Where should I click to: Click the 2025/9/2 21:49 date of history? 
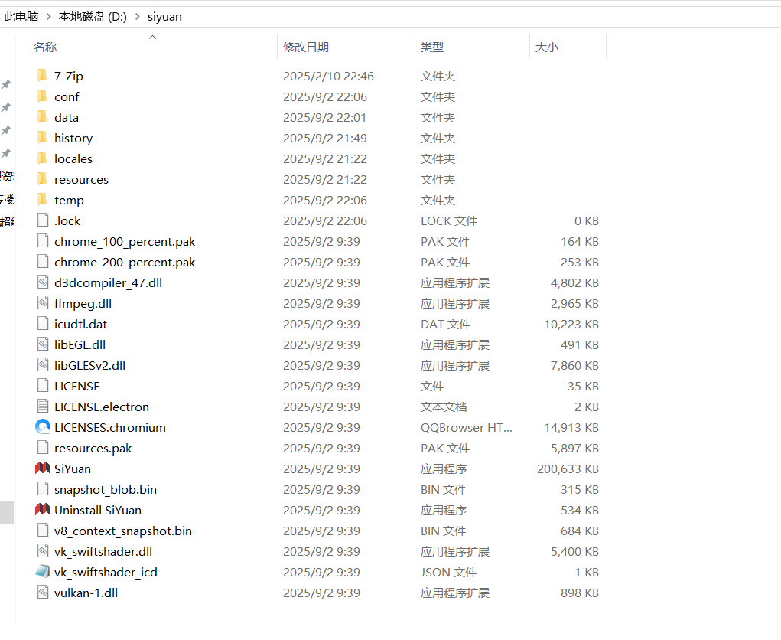click(x=325, y=138)
